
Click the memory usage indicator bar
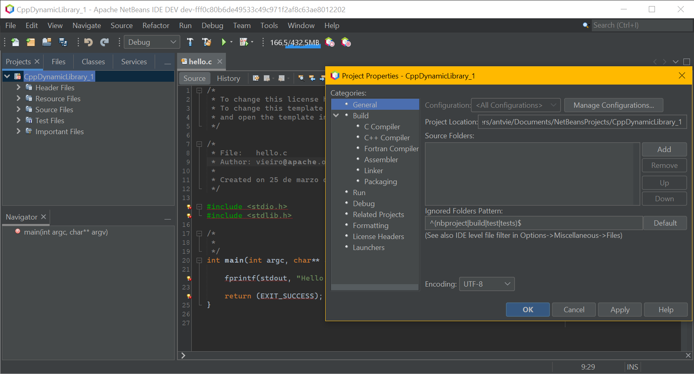click(295, 43)
